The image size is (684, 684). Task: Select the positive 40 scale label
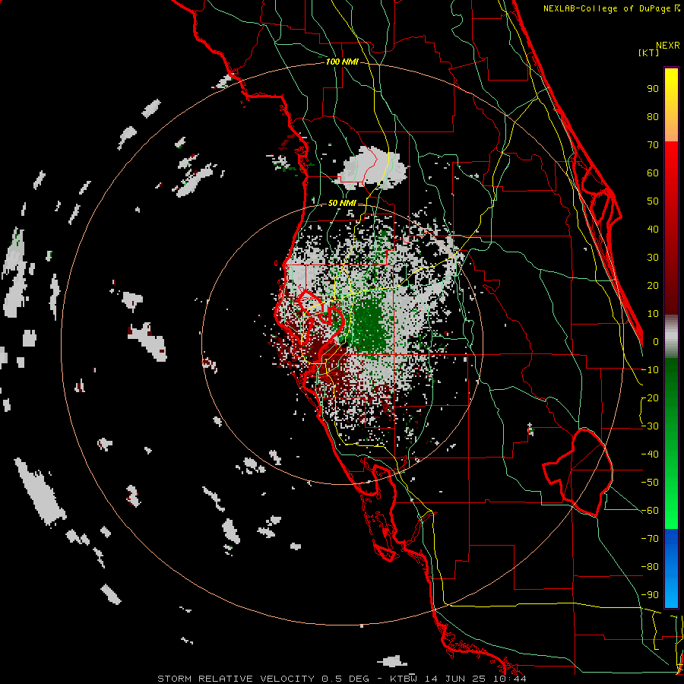pos(653,229)
